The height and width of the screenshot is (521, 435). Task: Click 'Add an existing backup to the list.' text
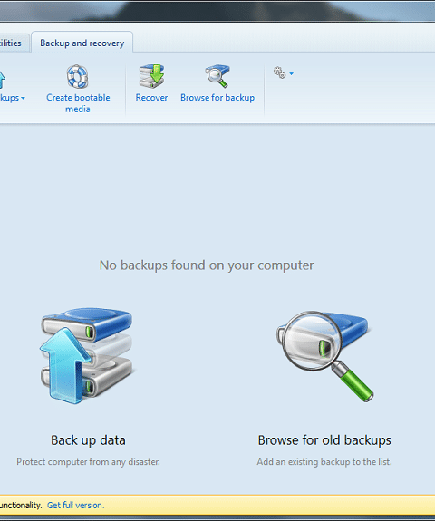324,462
